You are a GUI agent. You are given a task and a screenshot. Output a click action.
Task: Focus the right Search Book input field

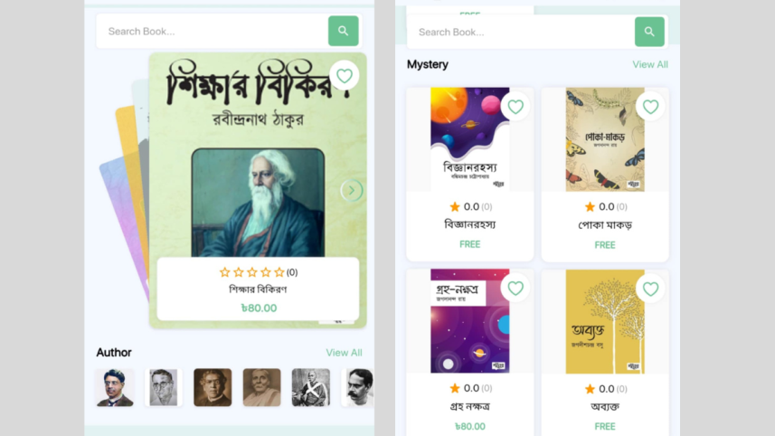(x=521, y=33)
